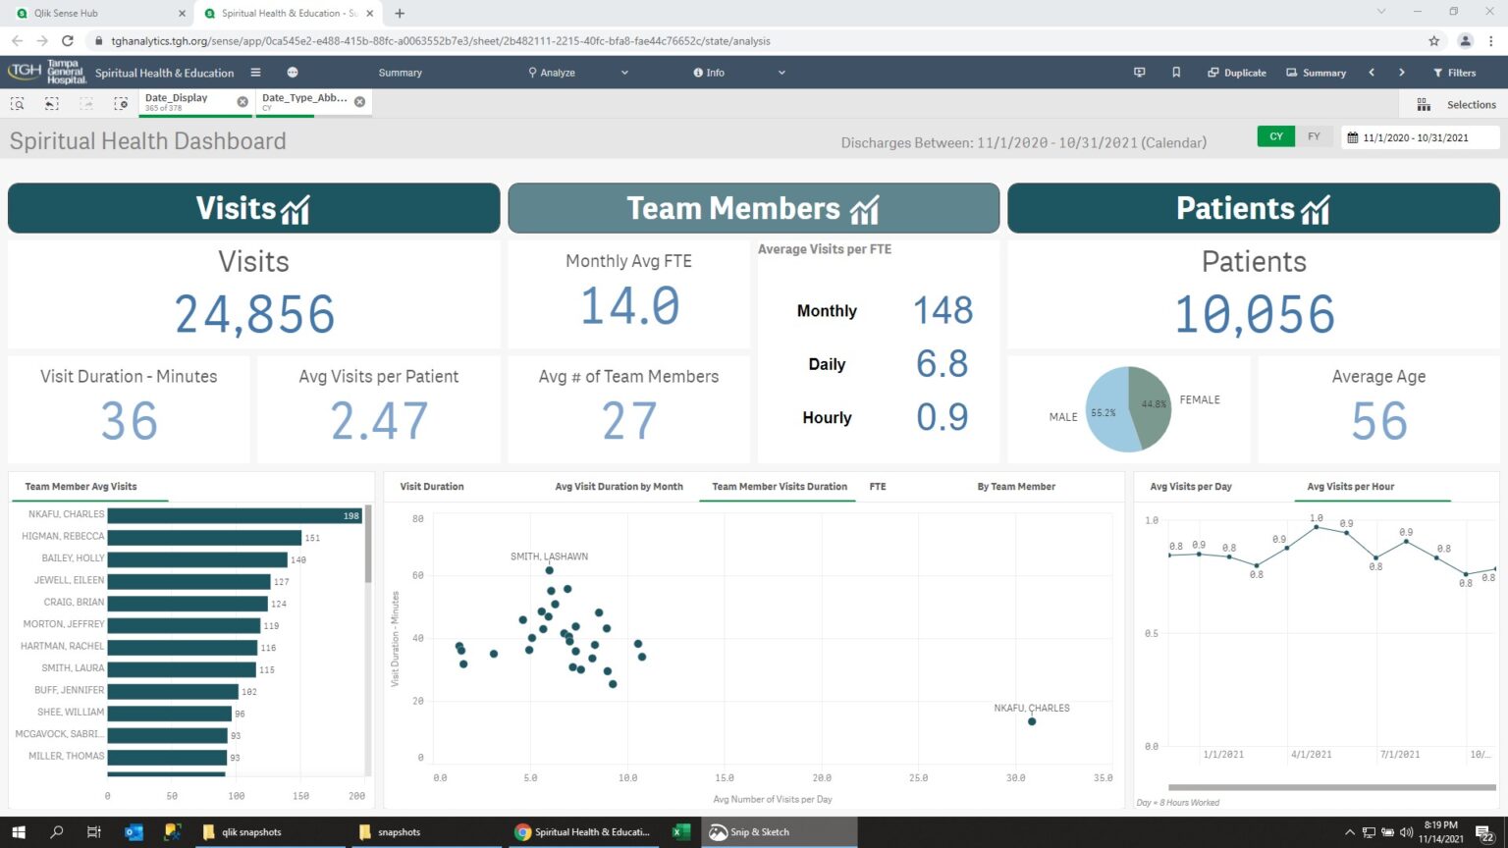The height and width of the screenshot is (848, 1508).
Task: Select the Team Members section header
Action: coord(752,208)
